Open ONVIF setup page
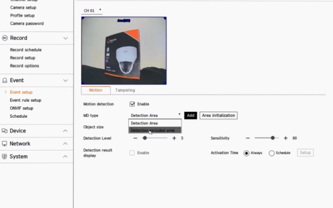Viewport: 333px width, 208px height. click(22, 108)
